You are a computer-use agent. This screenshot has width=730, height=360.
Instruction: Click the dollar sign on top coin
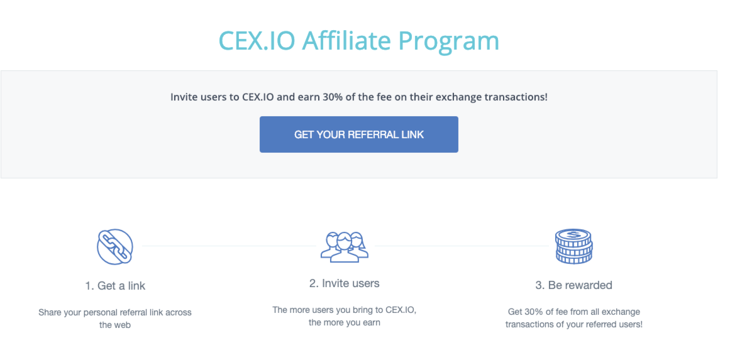(x=573, y=234)
